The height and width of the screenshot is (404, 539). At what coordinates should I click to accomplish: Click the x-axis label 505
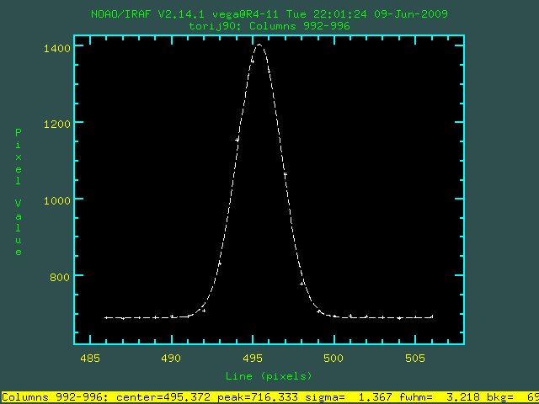click(415, 359)
